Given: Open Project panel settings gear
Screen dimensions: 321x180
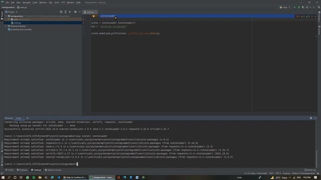Looking at the screenshot, I should 75,12.
